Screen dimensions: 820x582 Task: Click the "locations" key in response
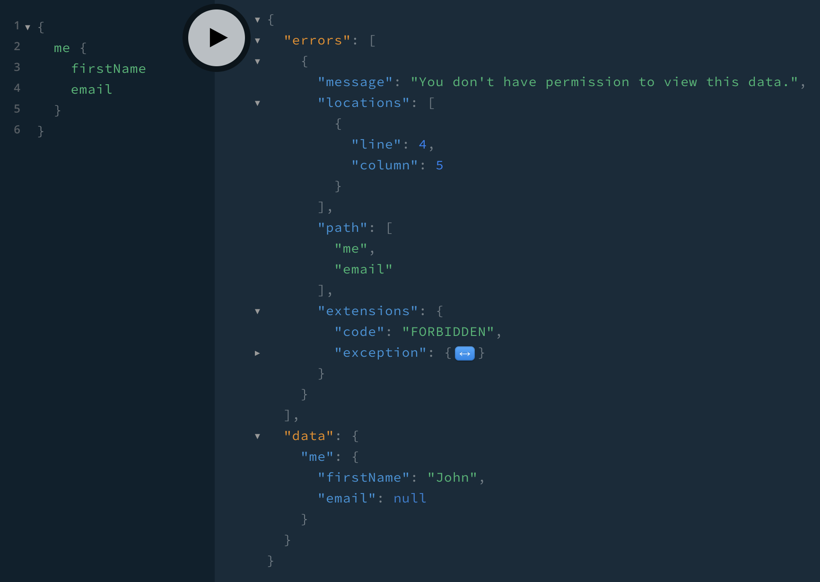click(364, 103)
